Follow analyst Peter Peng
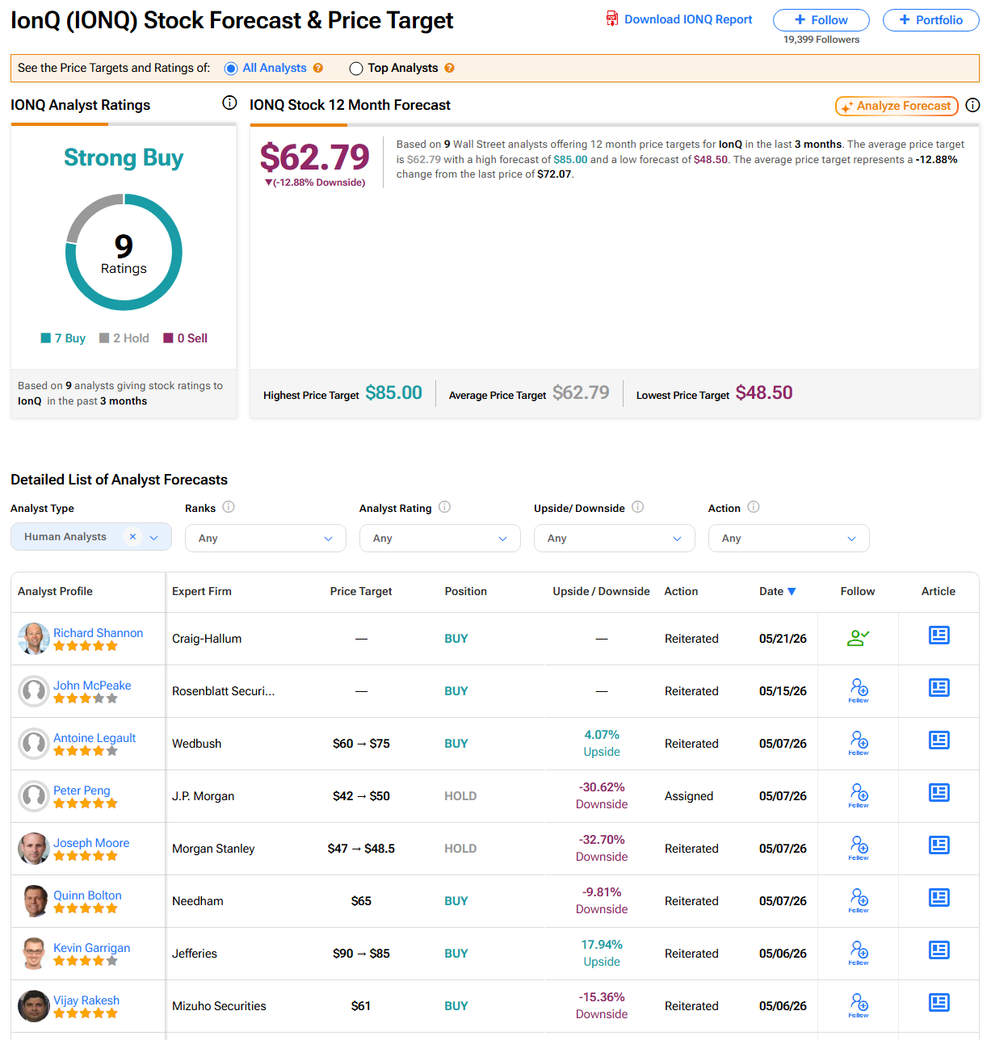987x1040 pixels. click(x=859, y=795)
